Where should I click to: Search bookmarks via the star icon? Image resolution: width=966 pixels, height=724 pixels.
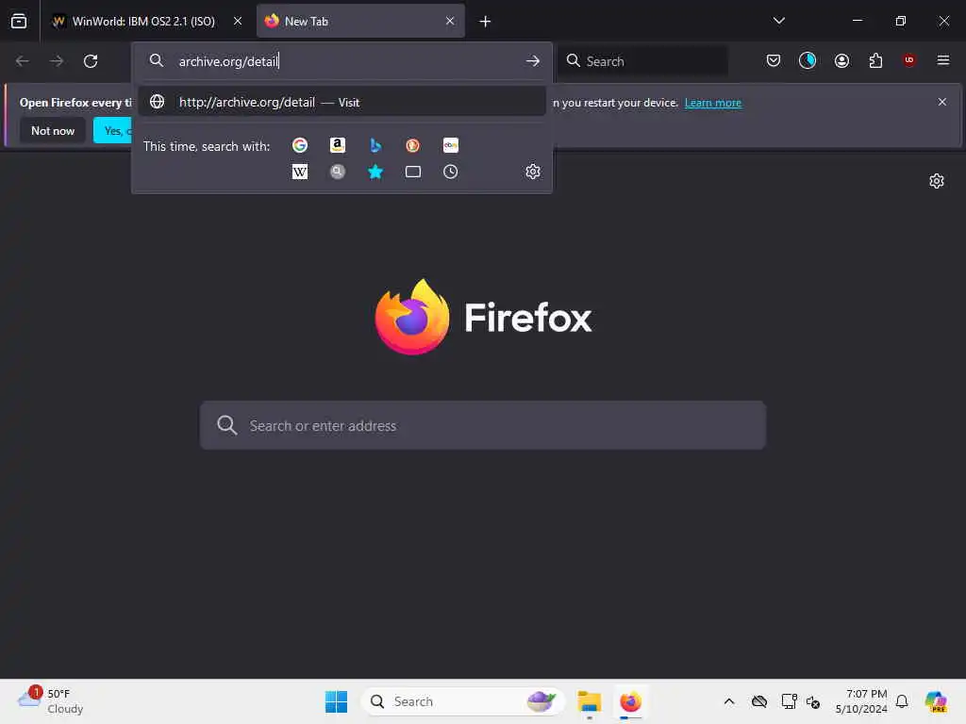pos(375,172)
